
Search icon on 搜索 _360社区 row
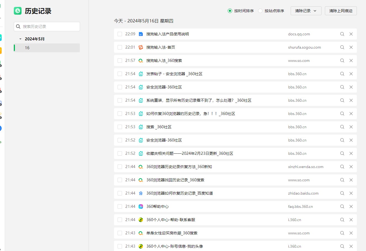point(342,127)
